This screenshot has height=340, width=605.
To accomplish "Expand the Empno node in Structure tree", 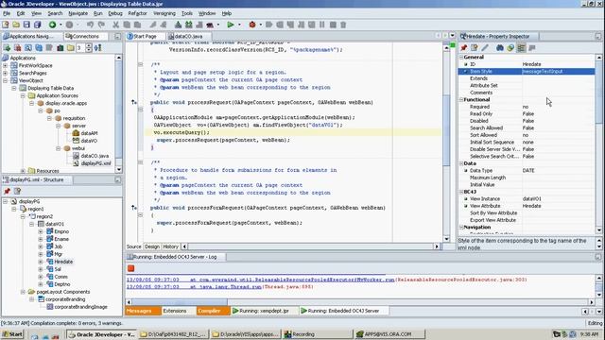I will 41,231.
